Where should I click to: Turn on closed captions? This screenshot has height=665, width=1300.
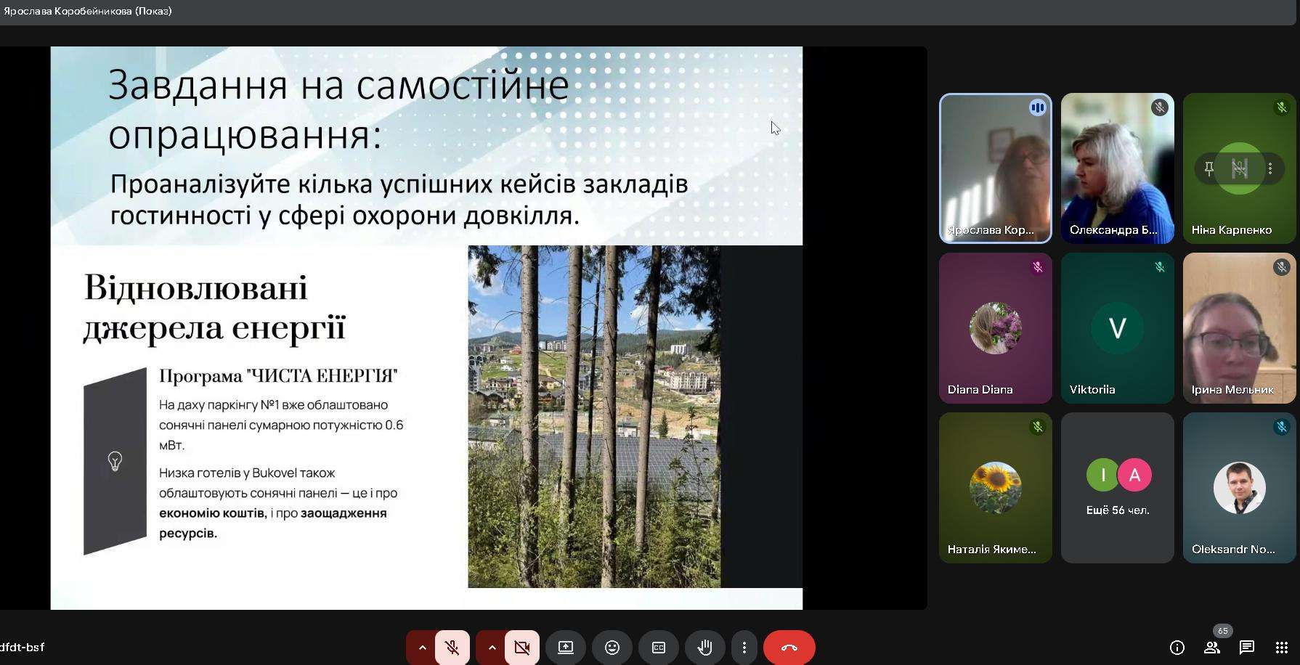coord(659,648)
